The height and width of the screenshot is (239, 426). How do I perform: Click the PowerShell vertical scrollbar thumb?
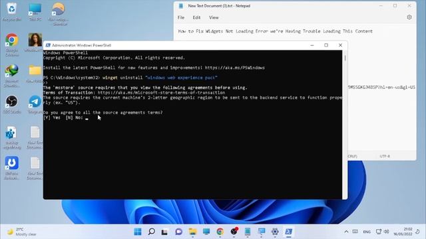(x=345, y=58)
